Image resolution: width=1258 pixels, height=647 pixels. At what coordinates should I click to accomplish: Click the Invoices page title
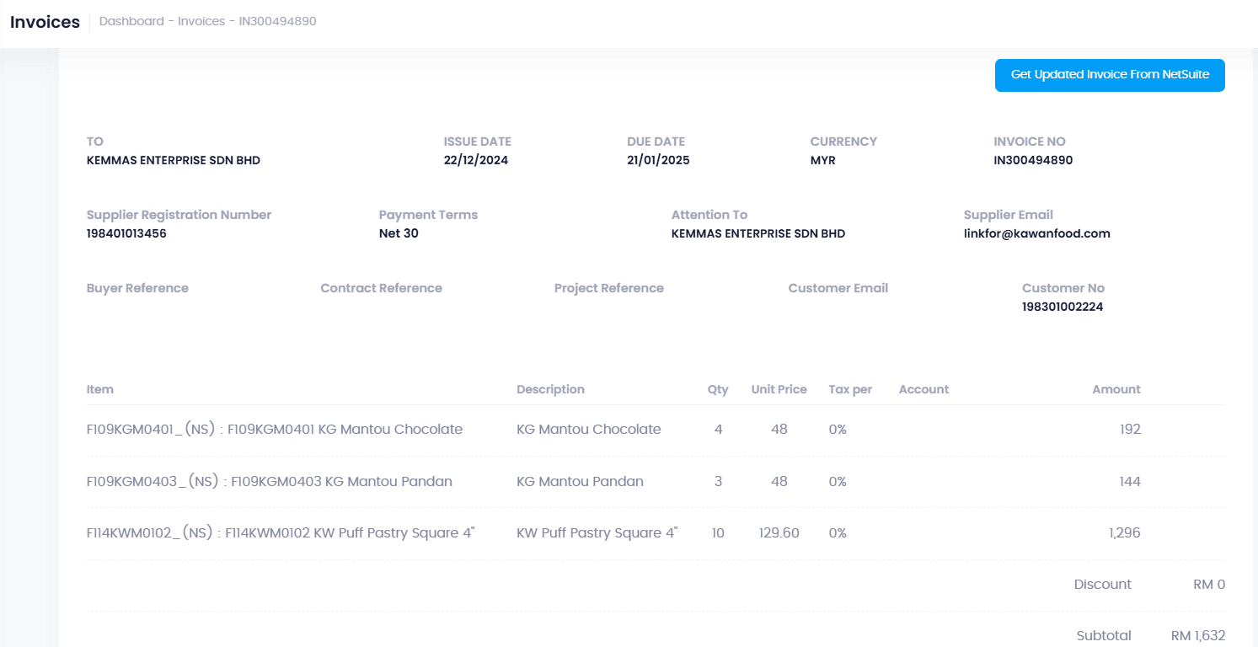coord(45,22)
